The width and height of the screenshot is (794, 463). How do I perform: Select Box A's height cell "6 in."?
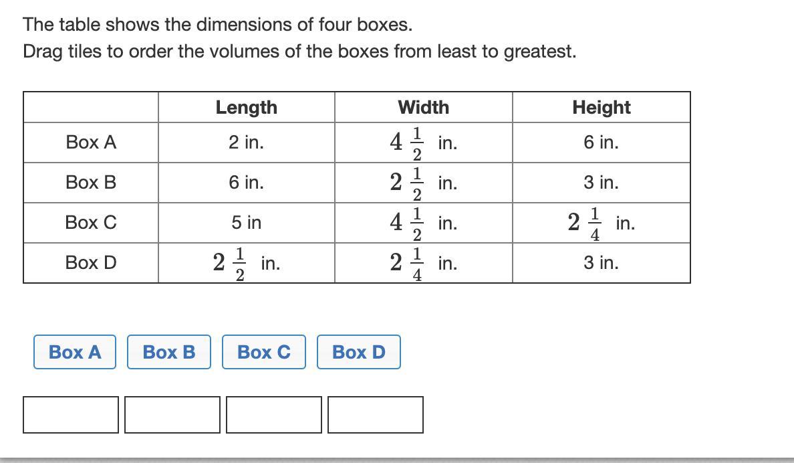click(x=601, y=143)
